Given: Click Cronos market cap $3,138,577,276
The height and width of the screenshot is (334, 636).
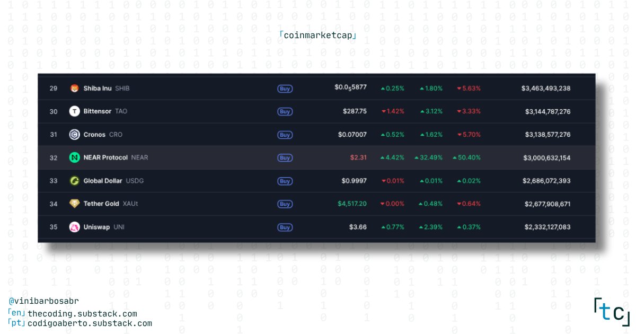Looking at the screenshot, I should click(x=547, y=135).
